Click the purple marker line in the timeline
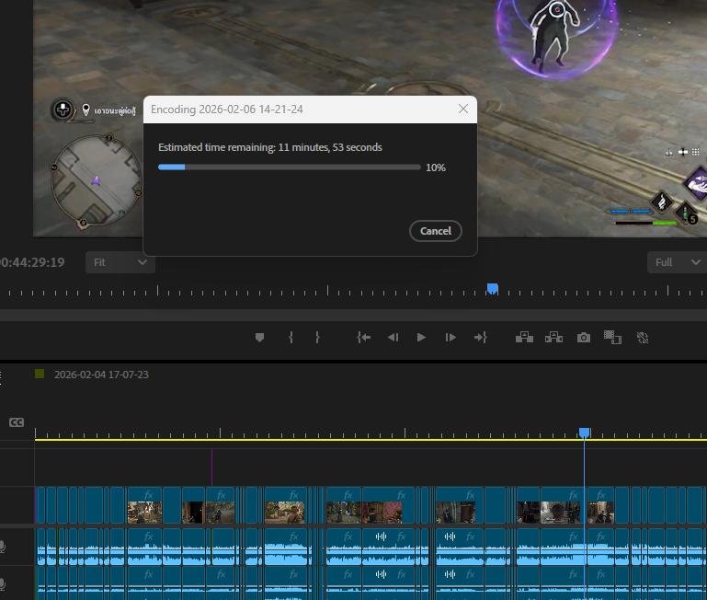 pos(212,467)
